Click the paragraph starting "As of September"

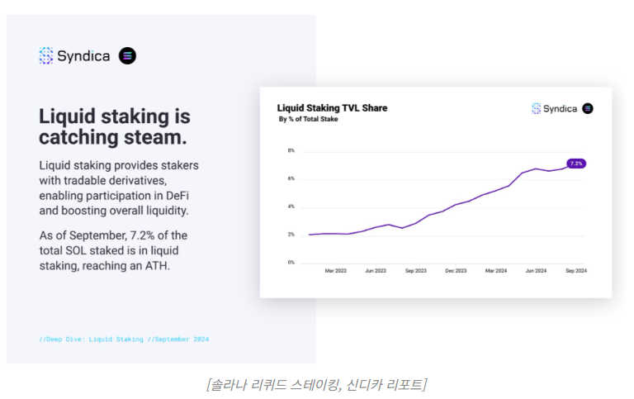(x=113, y=251)
